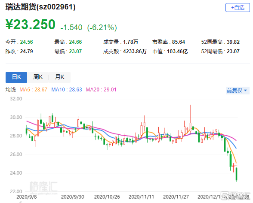Click current price ¥23.250
Viewport: 253px width, 203px height.
coord(30,24)
